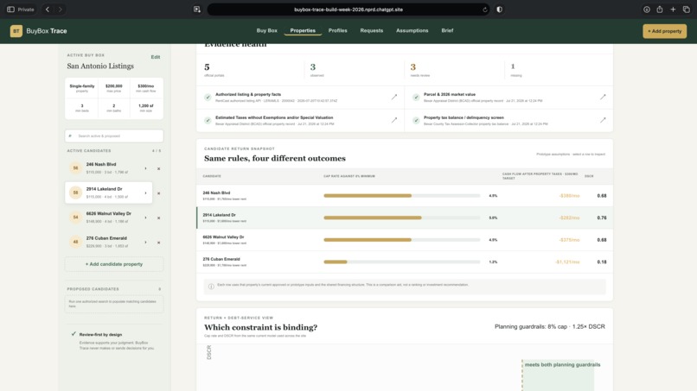Click the DSCR column header
The height and width of the screenshot is (391, 697).
pyautogui.click(x=589, y=176)
